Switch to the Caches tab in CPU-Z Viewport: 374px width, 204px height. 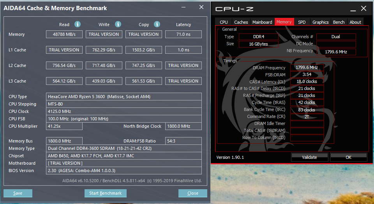pos(241,22)
